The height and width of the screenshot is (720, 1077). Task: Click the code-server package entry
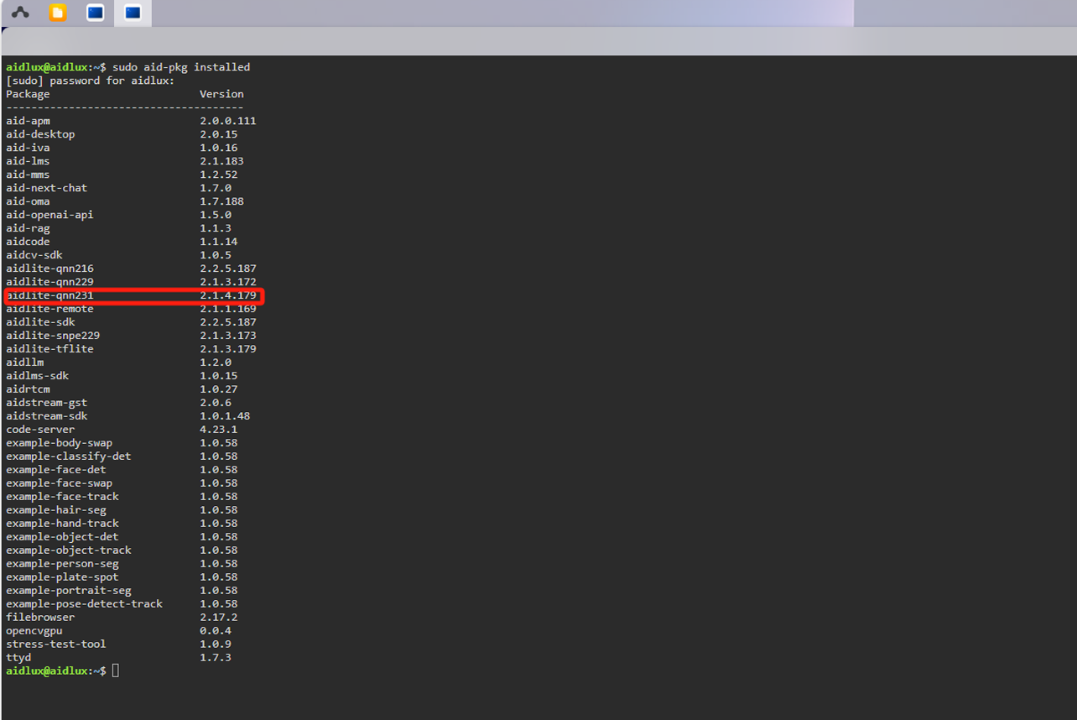(40, 430)
